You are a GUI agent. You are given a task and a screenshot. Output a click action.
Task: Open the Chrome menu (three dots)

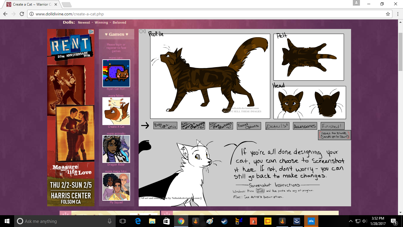click(397, 14)
